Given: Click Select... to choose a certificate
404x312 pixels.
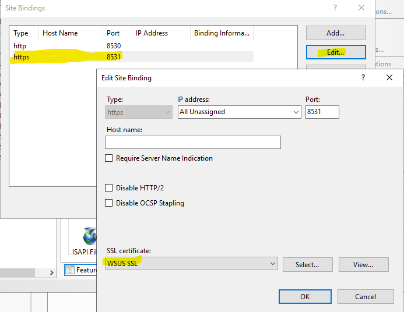Looking at the screenshot, I should (307, 264).
